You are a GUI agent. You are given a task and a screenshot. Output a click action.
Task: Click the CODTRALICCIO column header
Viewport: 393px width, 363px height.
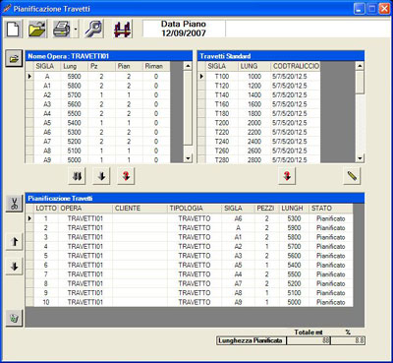[x=296, y=66]
